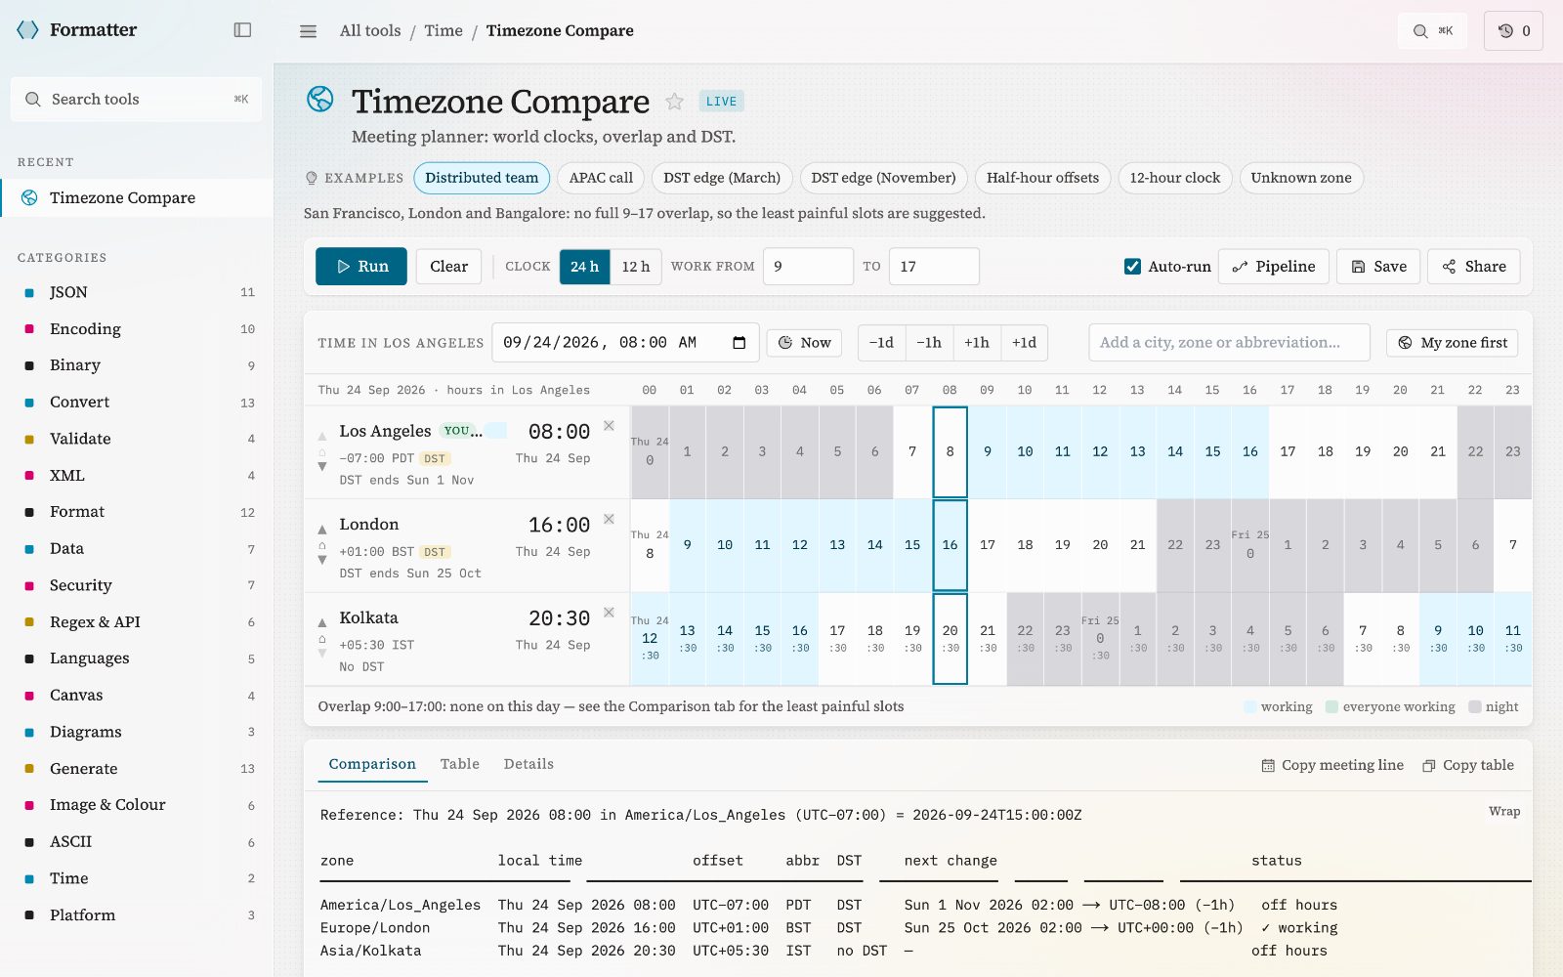Select the Distributed team example

482,178
